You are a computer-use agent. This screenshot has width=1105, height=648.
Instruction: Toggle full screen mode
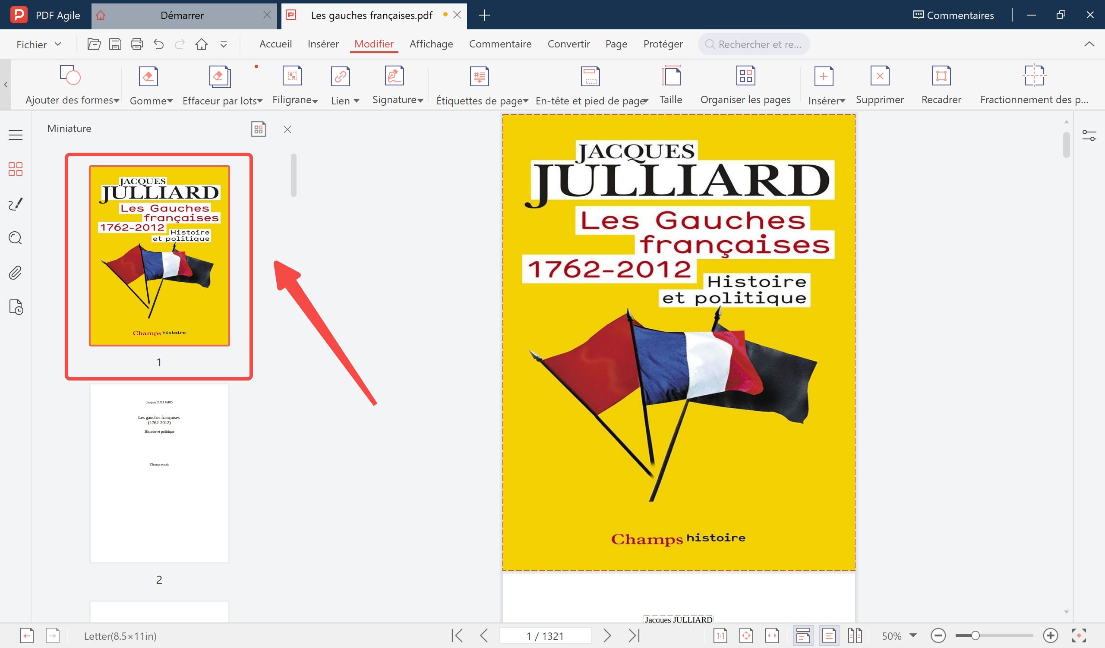1079,635
